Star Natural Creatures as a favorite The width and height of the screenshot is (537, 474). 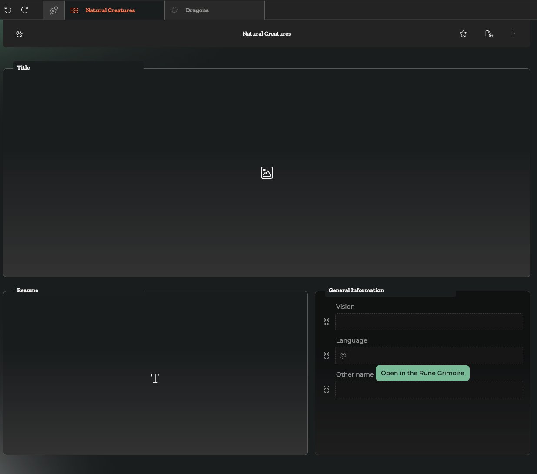tap(463, 33)
